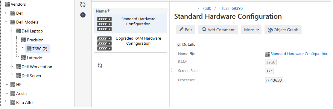Click the Dell object type icon
The height and width of the screenshot is (109, 333).
point(13,13)
